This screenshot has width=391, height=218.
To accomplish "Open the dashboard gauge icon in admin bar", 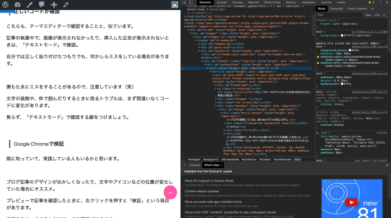I will [x=17, y=4].
